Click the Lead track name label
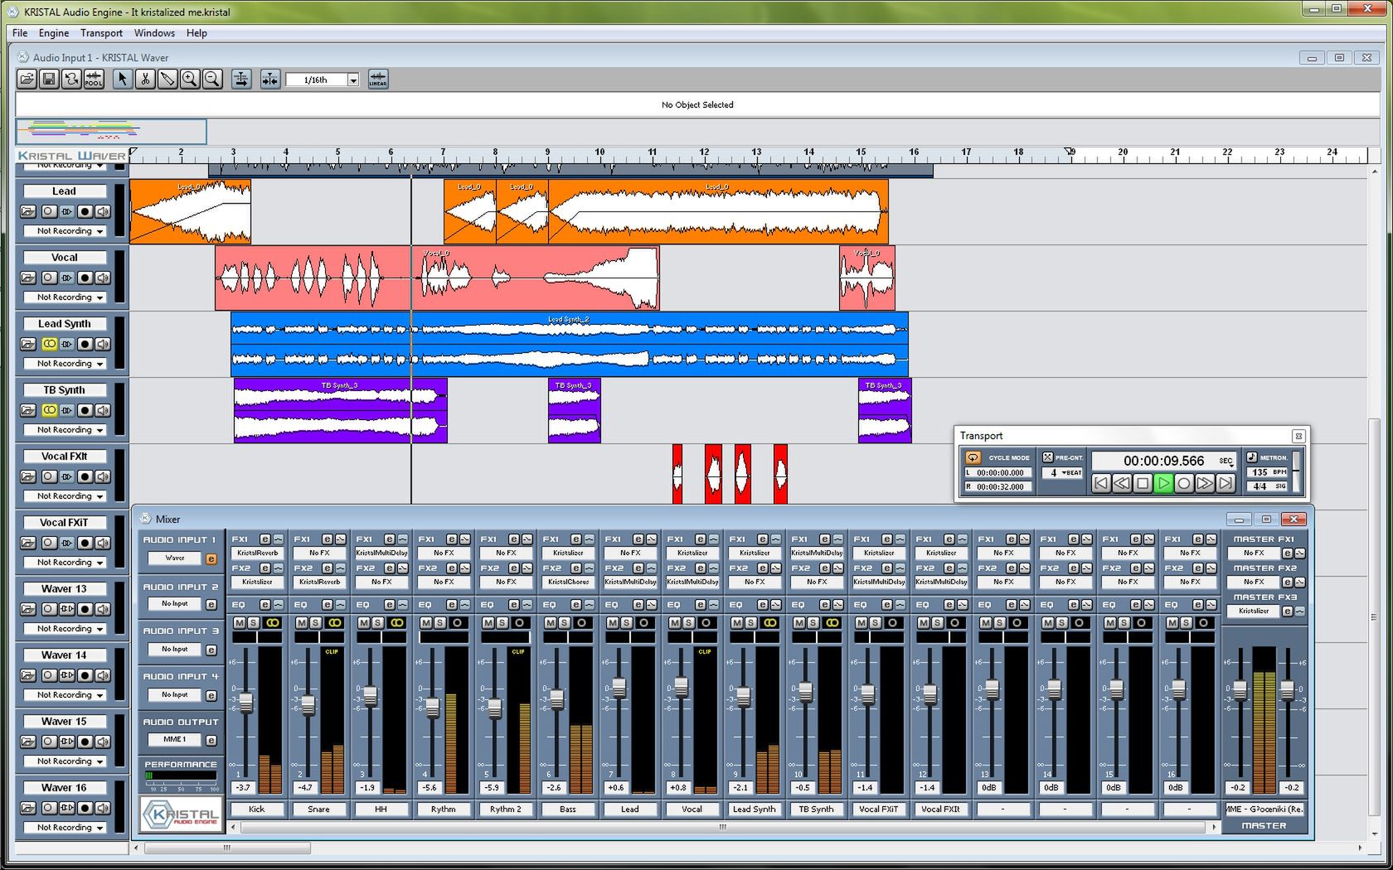Image resolution: width=1393 pixels, height=870 pixels. click(64, 191)
